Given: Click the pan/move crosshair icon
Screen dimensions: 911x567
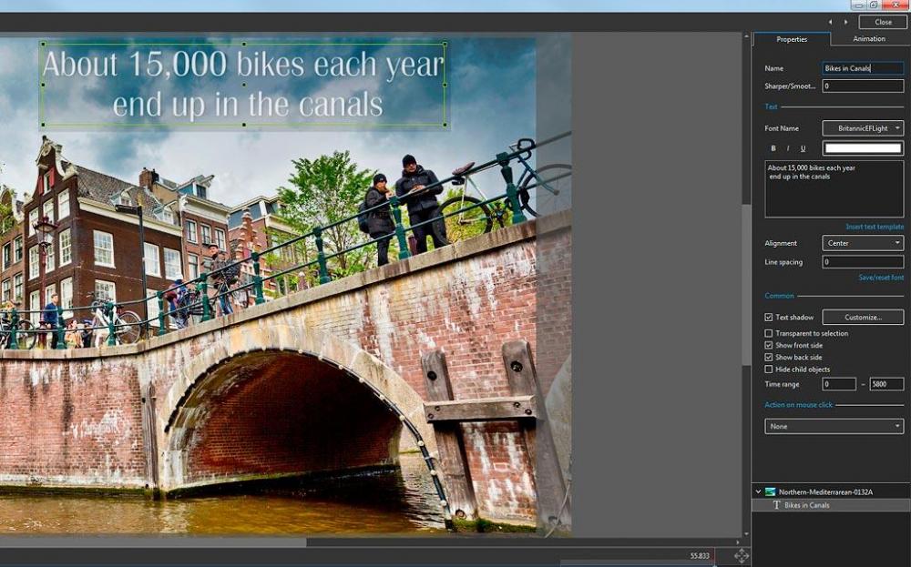Looking at the screenshot, I should tap(742, 555).
